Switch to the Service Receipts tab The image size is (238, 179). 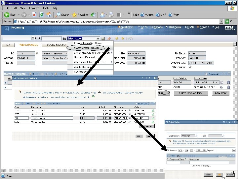click(x=56, y=45)
